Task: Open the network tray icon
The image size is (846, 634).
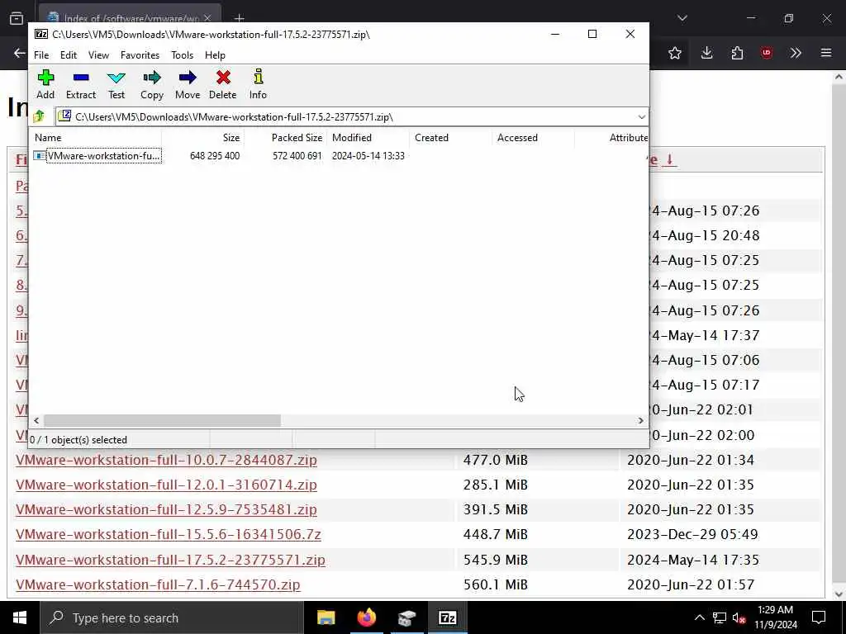Action: (720, 617)
